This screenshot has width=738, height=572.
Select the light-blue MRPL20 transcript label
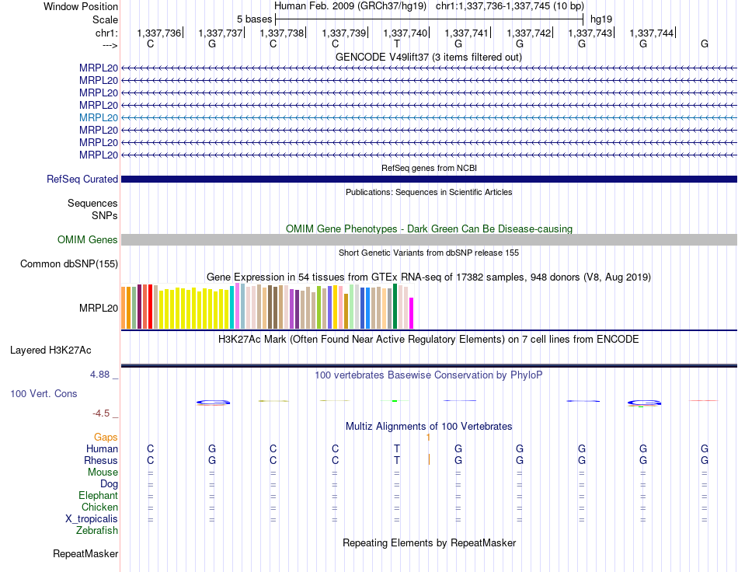(99, 117)
